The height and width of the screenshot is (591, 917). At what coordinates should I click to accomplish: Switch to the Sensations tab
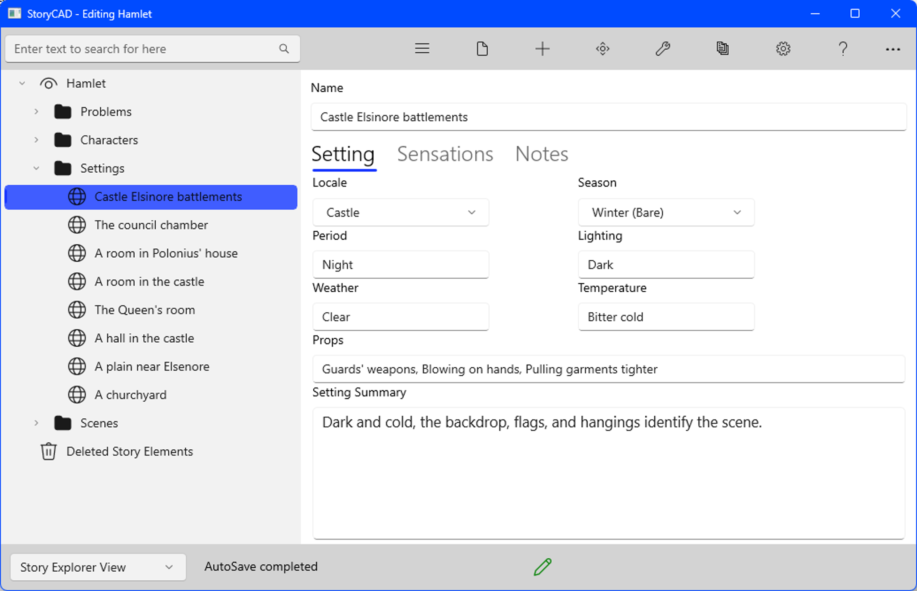click(445, 154)
